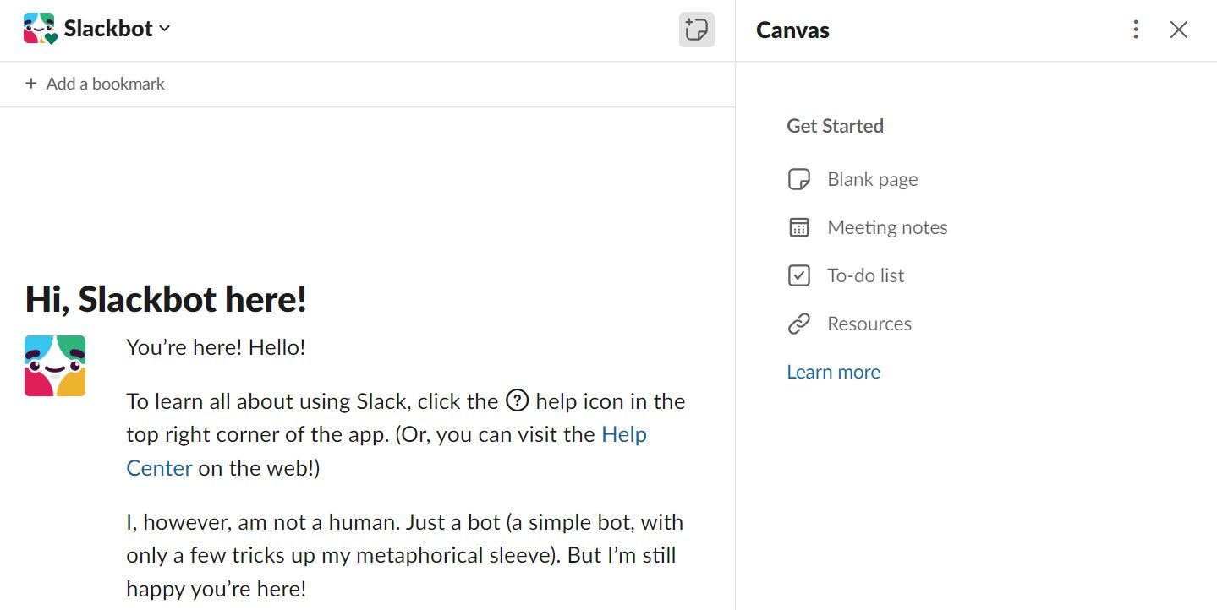
Task: Choose the Blank page template
Action: 872,179
